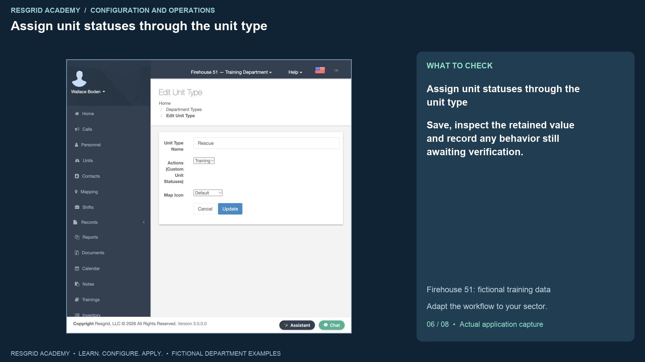The image size is (645, 362).
Task: Click the Cancel button
Action: click(x=205, y=209)
